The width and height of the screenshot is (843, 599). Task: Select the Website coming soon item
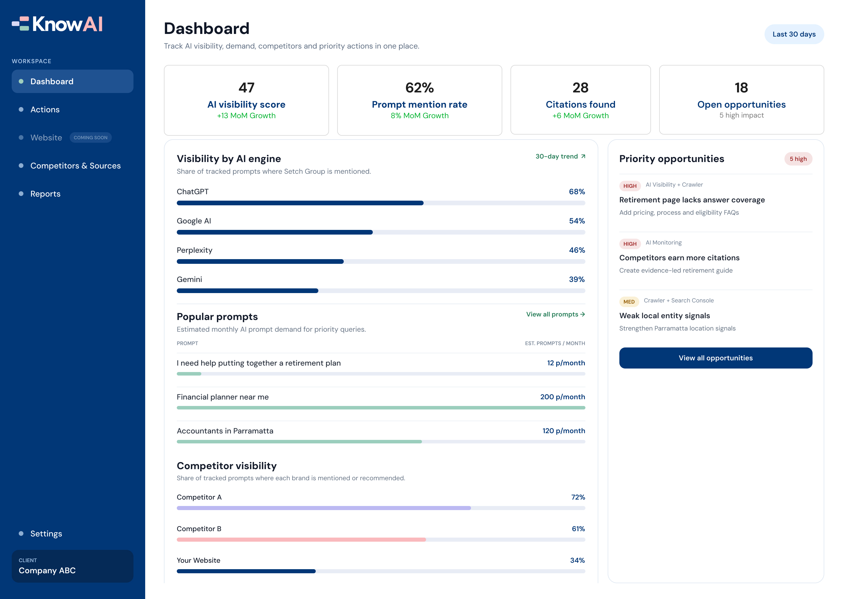coord(72,137)
